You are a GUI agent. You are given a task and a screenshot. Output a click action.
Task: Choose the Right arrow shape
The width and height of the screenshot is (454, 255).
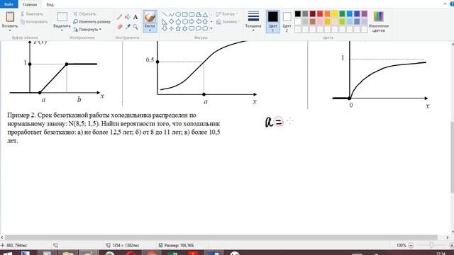tap(192, 22)
